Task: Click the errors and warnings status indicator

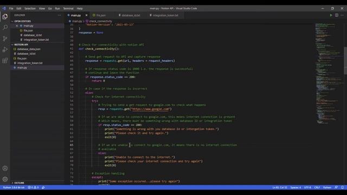Action: [x=33, y=187]
